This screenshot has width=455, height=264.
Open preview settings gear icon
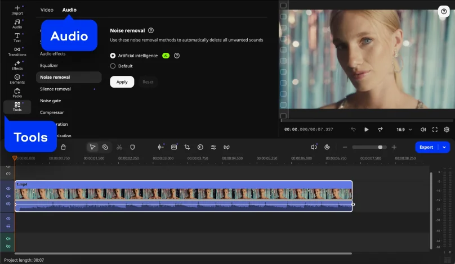447,129
